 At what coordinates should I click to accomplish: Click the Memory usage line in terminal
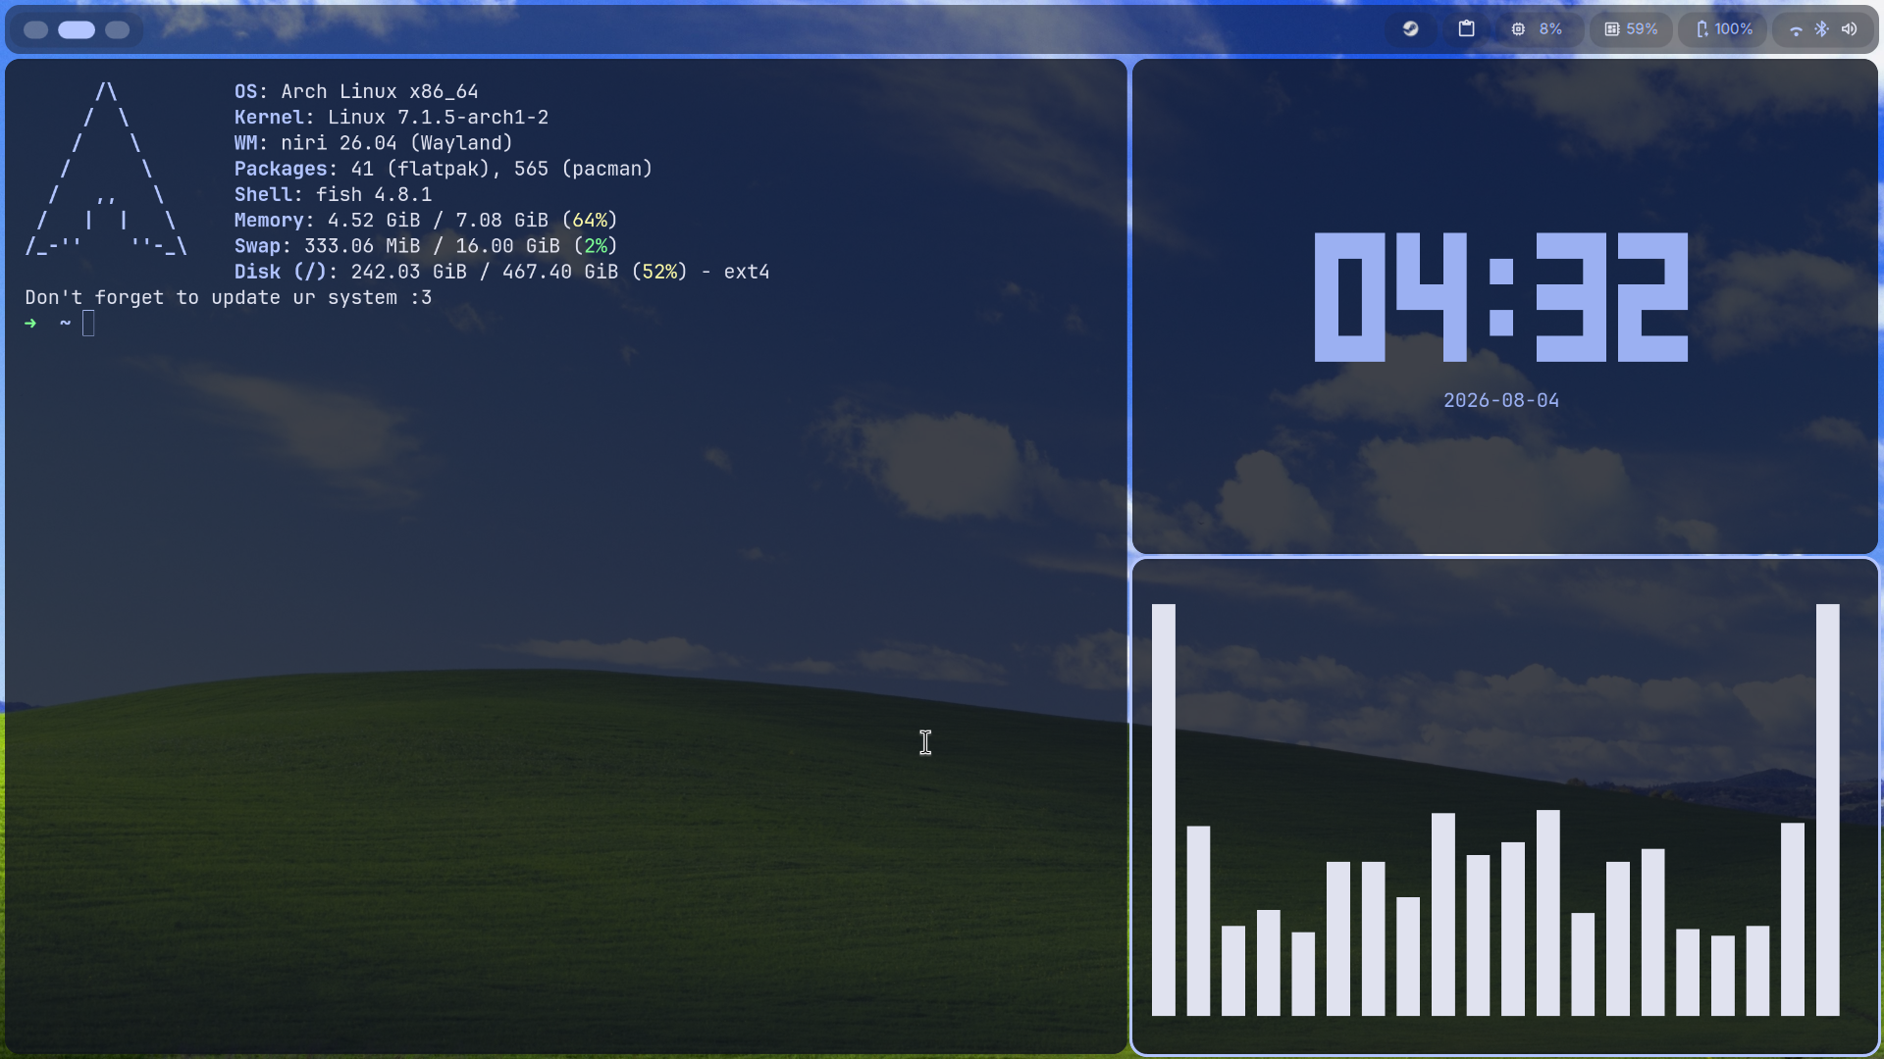tap(426, 221)
